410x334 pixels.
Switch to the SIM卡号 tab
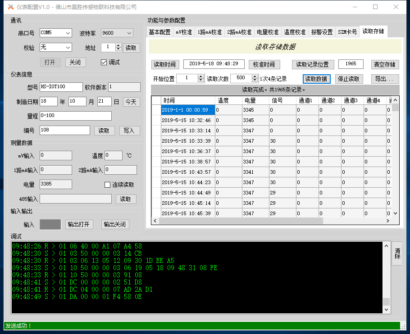pyautogui.click(x=347, y=32)
